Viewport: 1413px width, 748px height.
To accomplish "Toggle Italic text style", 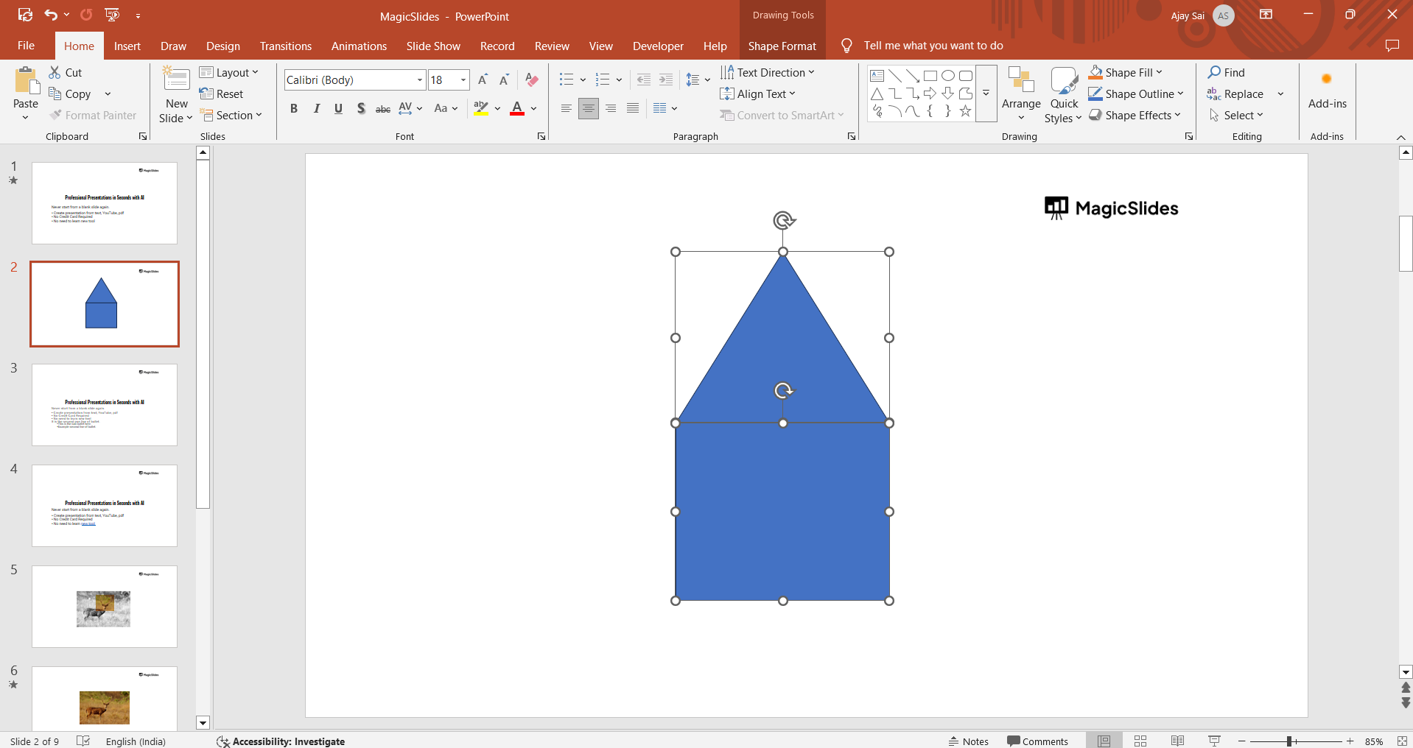I will (x=316, y=109).
